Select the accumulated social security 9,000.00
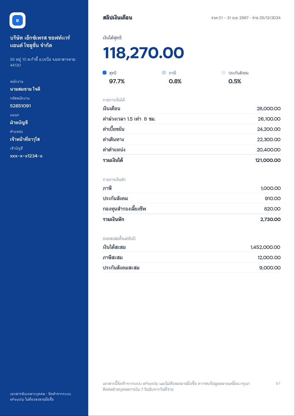The width and height of the screenshot is (295, 416). tap(270, 268)
